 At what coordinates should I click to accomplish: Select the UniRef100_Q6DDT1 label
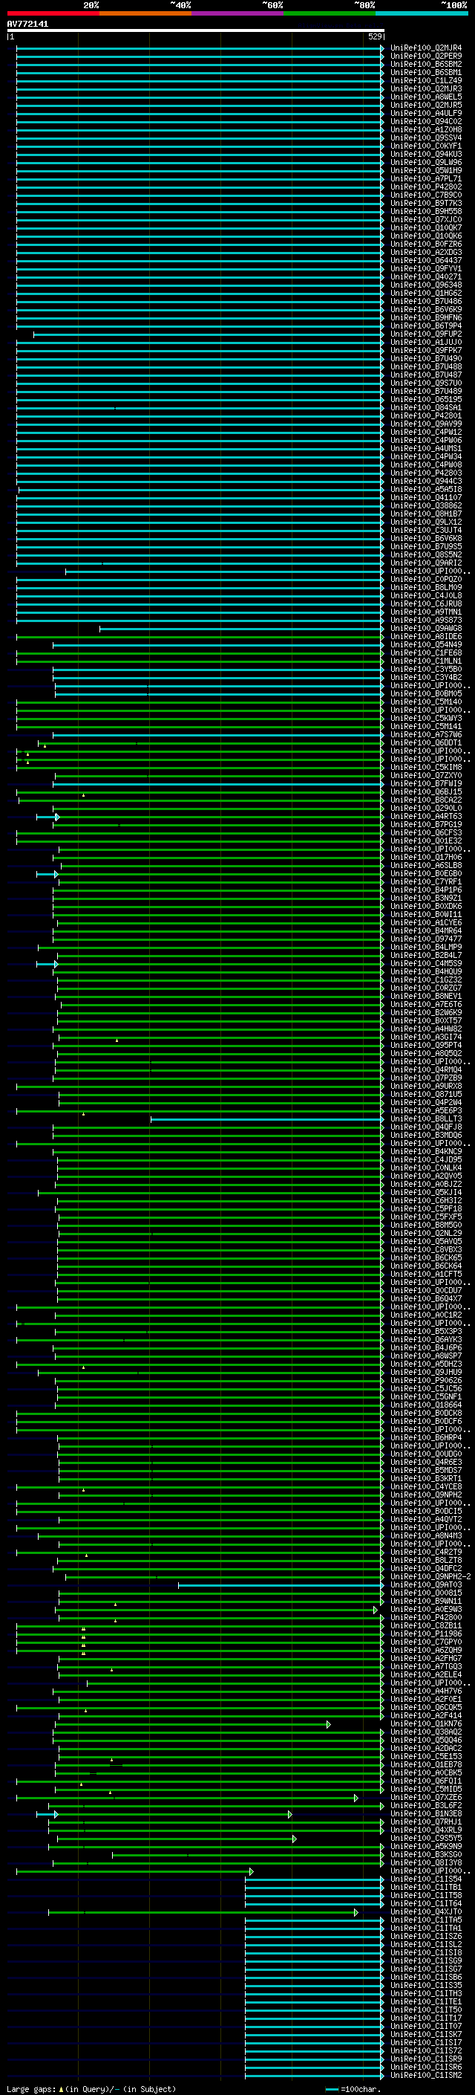tap(426, 742)
